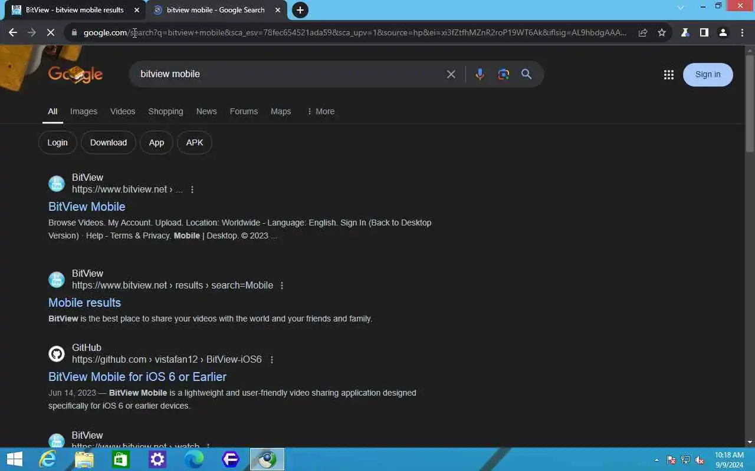
Task: Open the Mobile results link
Action: tap(84, 303)
